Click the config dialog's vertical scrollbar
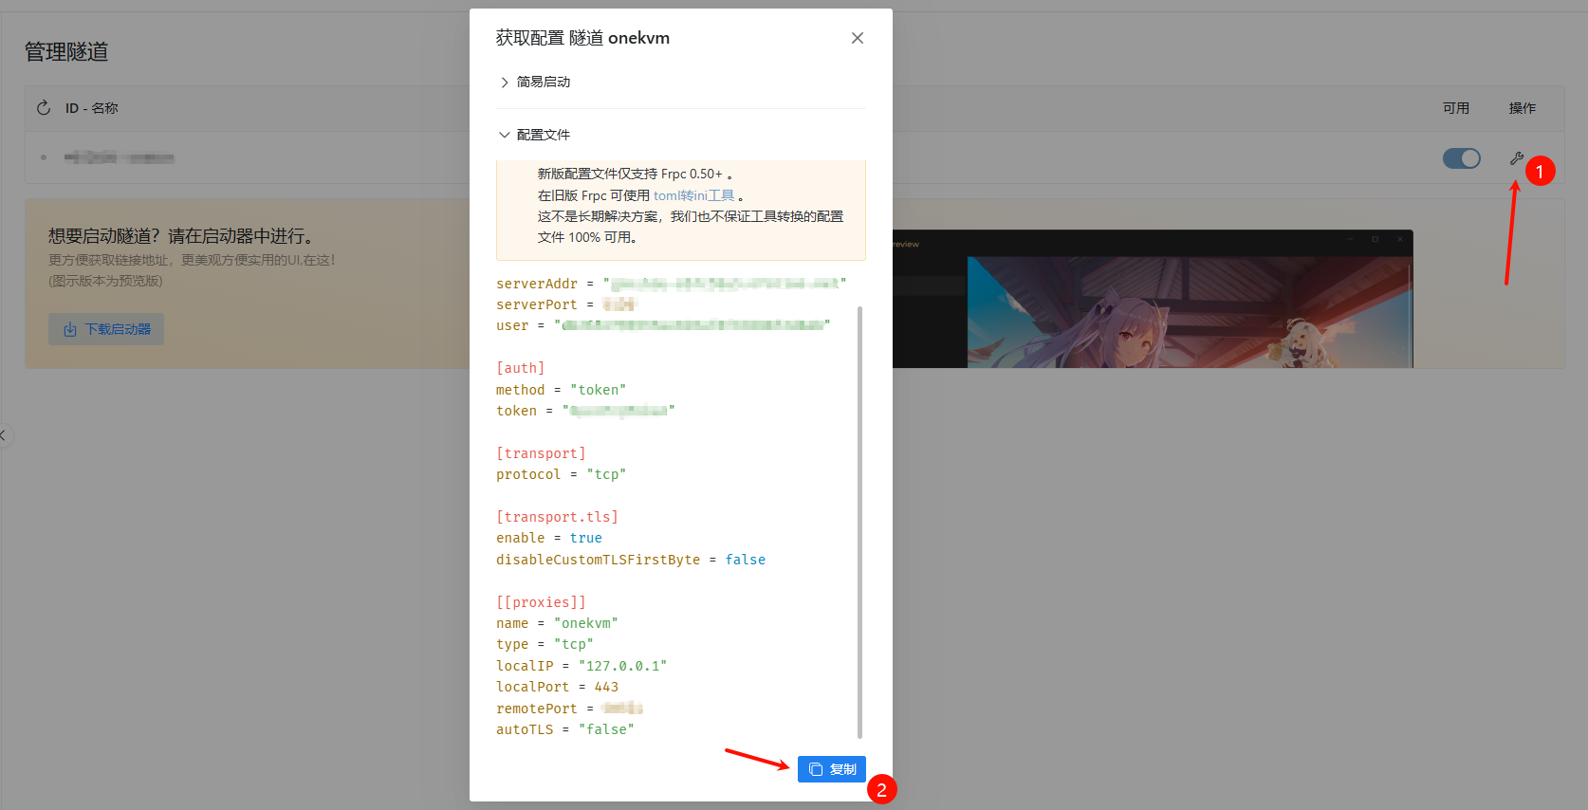Screen dimensions: 1588x810 tap(859, 520)
